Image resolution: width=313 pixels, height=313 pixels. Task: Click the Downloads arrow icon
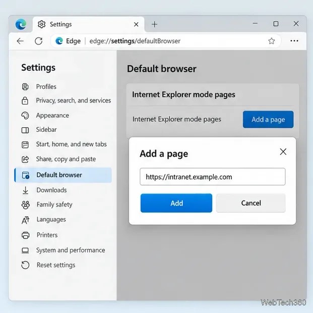coord(25,190)
